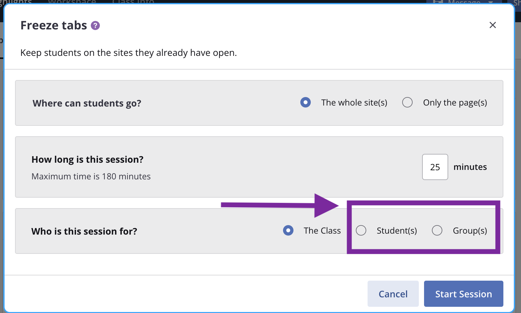This screenshot has height=313, width=521.
Task: Click the "Maximum time is 180 minutes" text
Action: point(91,176)
